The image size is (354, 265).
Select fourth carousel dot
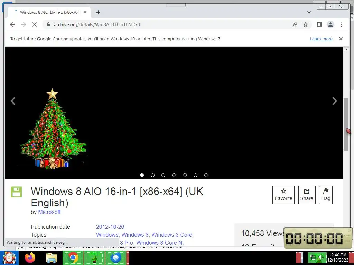point(174,175)
